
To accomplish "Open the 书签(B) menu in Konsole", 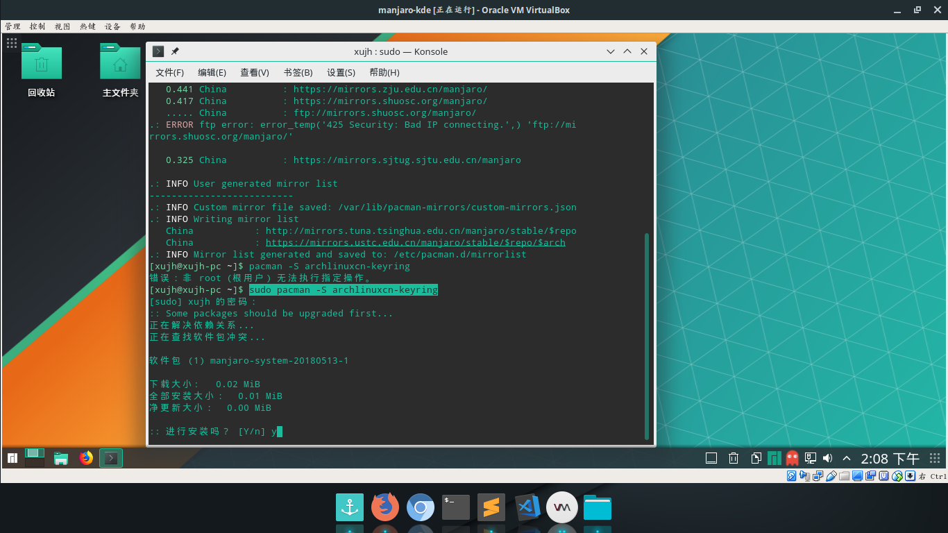I will (298, 72).
